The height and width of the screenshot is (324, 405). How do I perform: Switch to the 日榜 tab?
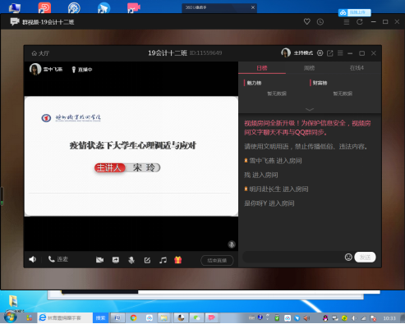click(262, 68)
